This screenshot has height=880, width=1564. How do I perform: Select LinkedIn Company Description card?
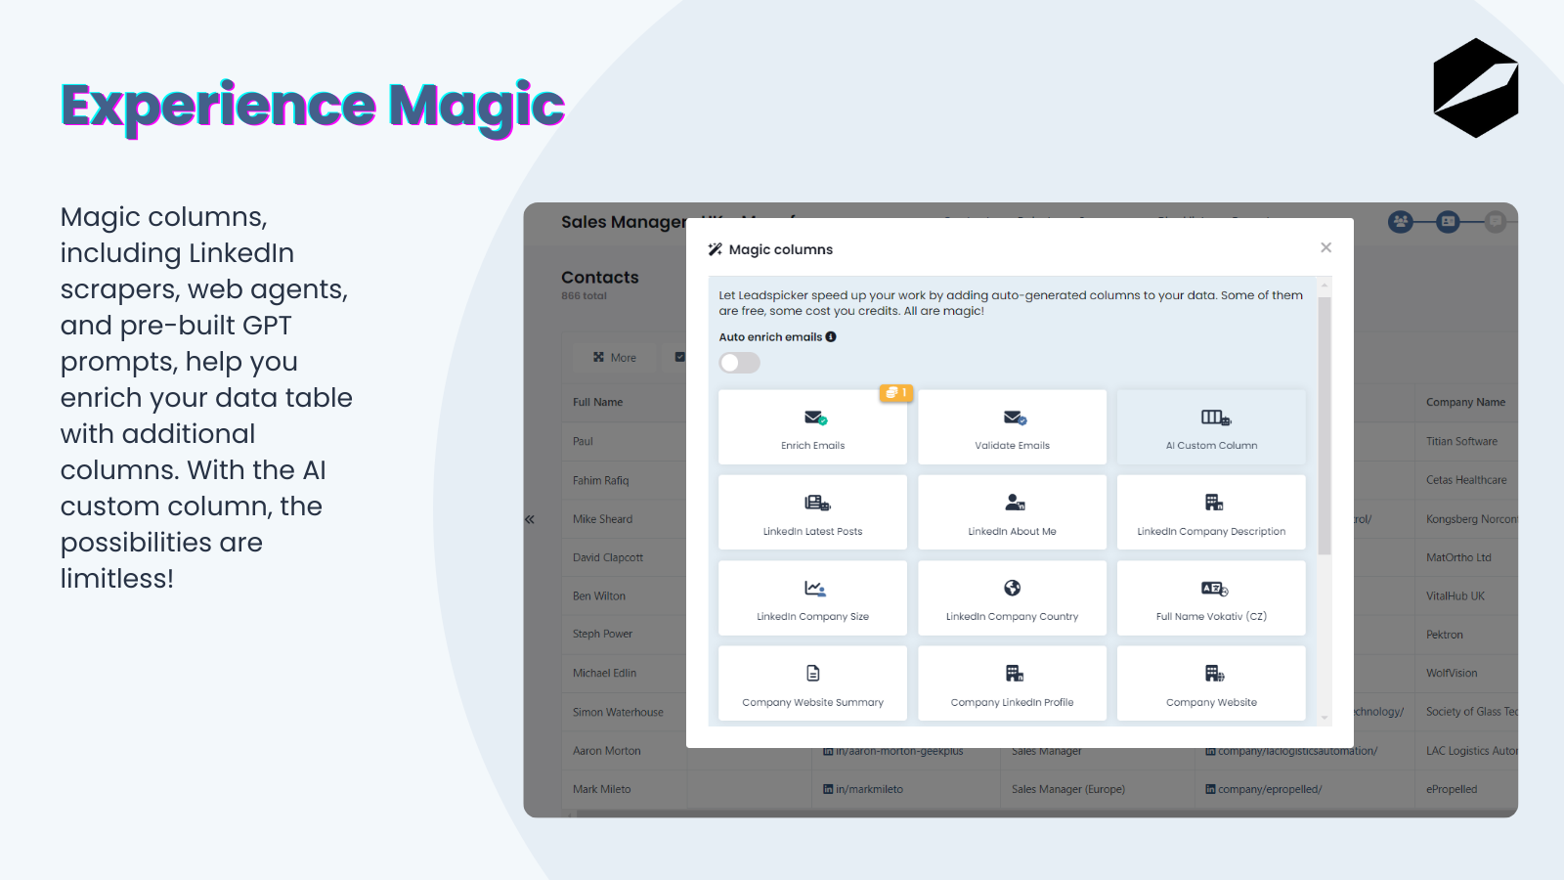click(x=1211, y=512)
